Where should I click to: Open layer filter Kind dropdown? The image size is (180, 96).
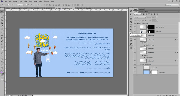138,14
